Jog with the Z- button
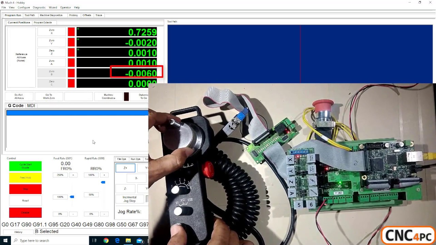Screen dimensions: 436x245 click(125, 189)
